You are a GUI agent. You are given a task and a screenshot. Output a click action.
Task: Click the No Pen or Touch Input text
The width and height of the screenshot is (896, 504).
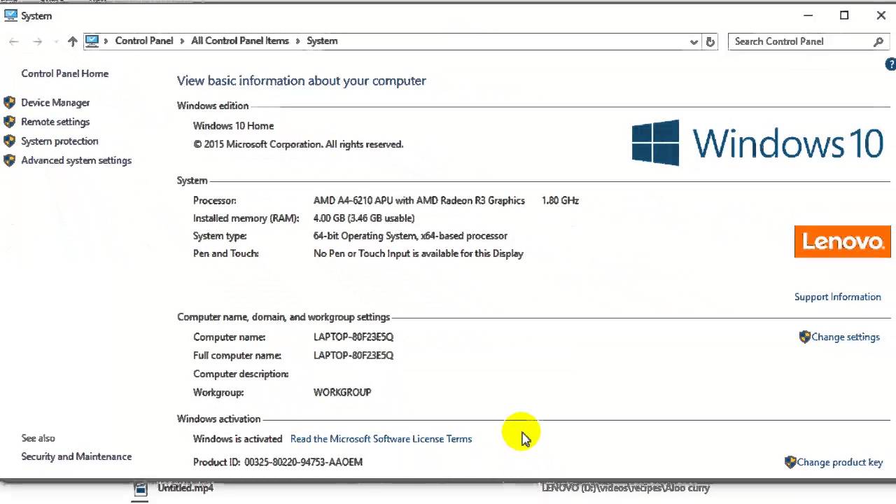coord(419,253)
